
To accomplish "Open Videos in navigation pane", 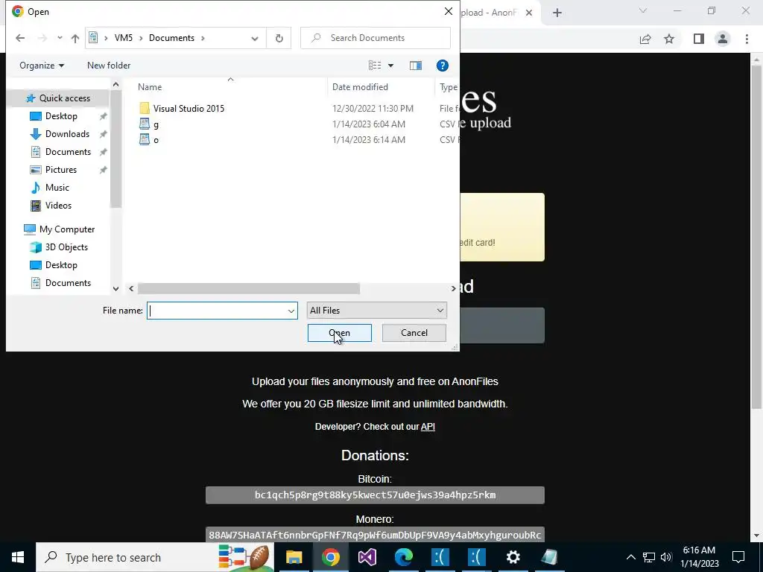I will (x=58, y=206).
